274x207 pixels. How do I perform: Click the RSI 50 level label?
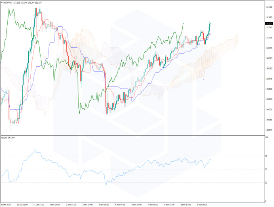coord(266,169)
